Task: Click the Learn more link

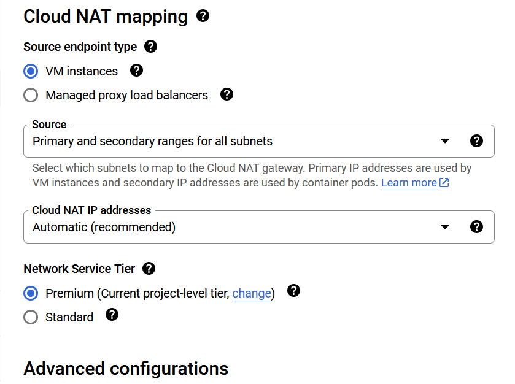Action: [409, 183]
